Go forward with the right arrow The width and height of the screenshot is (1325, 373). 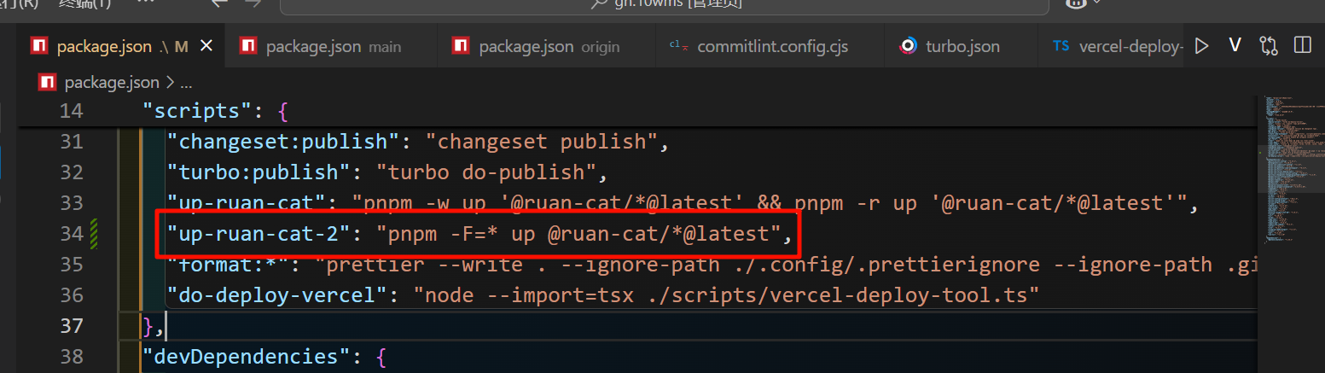click(253, 3)
